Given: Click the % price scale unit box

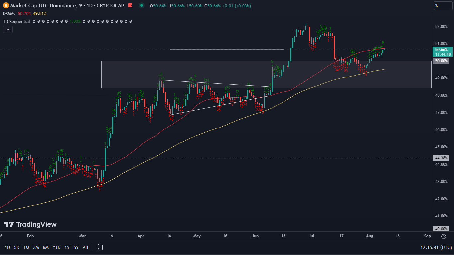Looking at the screenshot, I should [x=444, y=6].
